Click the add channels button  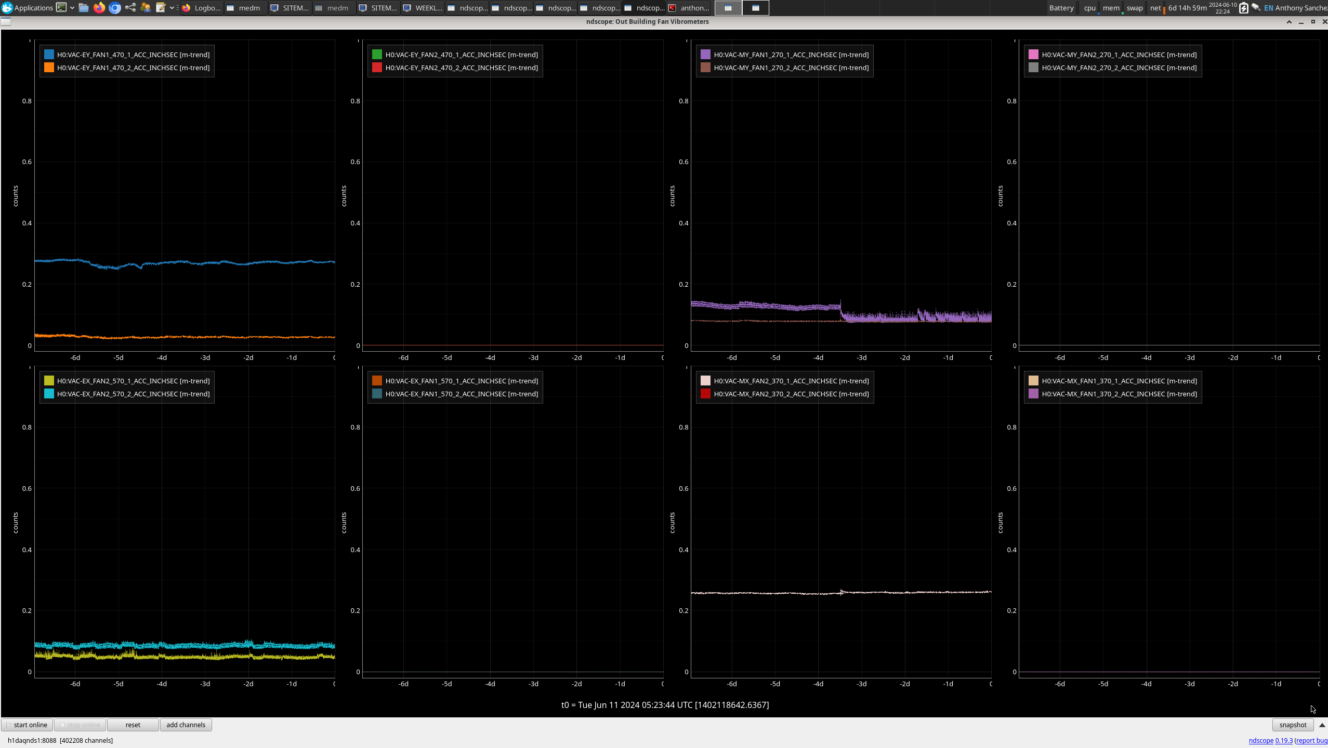[186, 725]
